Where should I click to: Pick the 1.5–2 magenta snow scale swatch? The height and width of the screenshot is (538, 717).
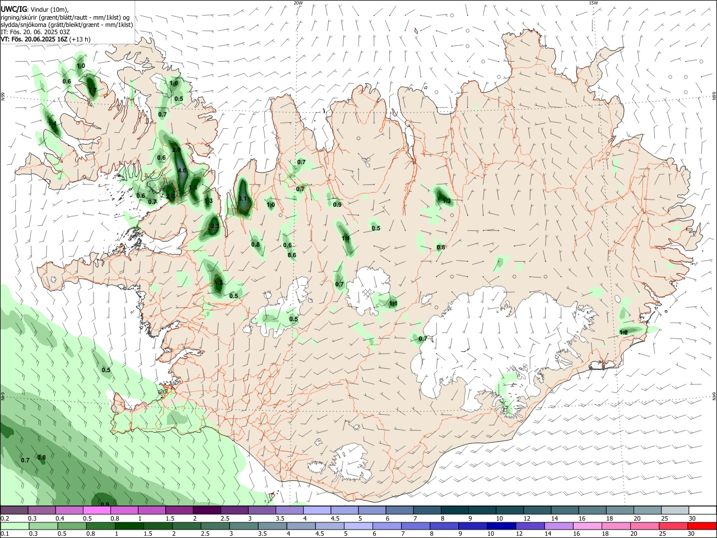tap(179, 511)
